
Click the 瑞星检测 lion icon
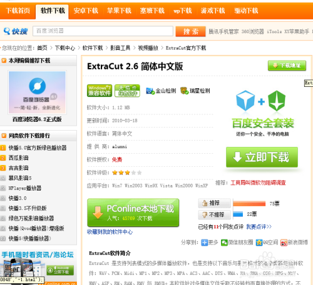pos(185,91)
